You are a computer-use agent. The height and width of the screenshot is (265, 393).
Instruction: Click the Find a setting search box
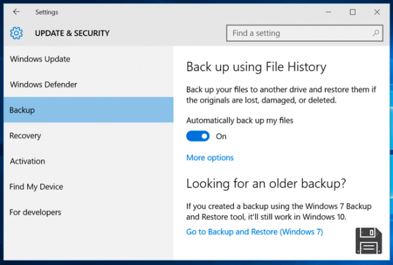click(x=304, y=33)
